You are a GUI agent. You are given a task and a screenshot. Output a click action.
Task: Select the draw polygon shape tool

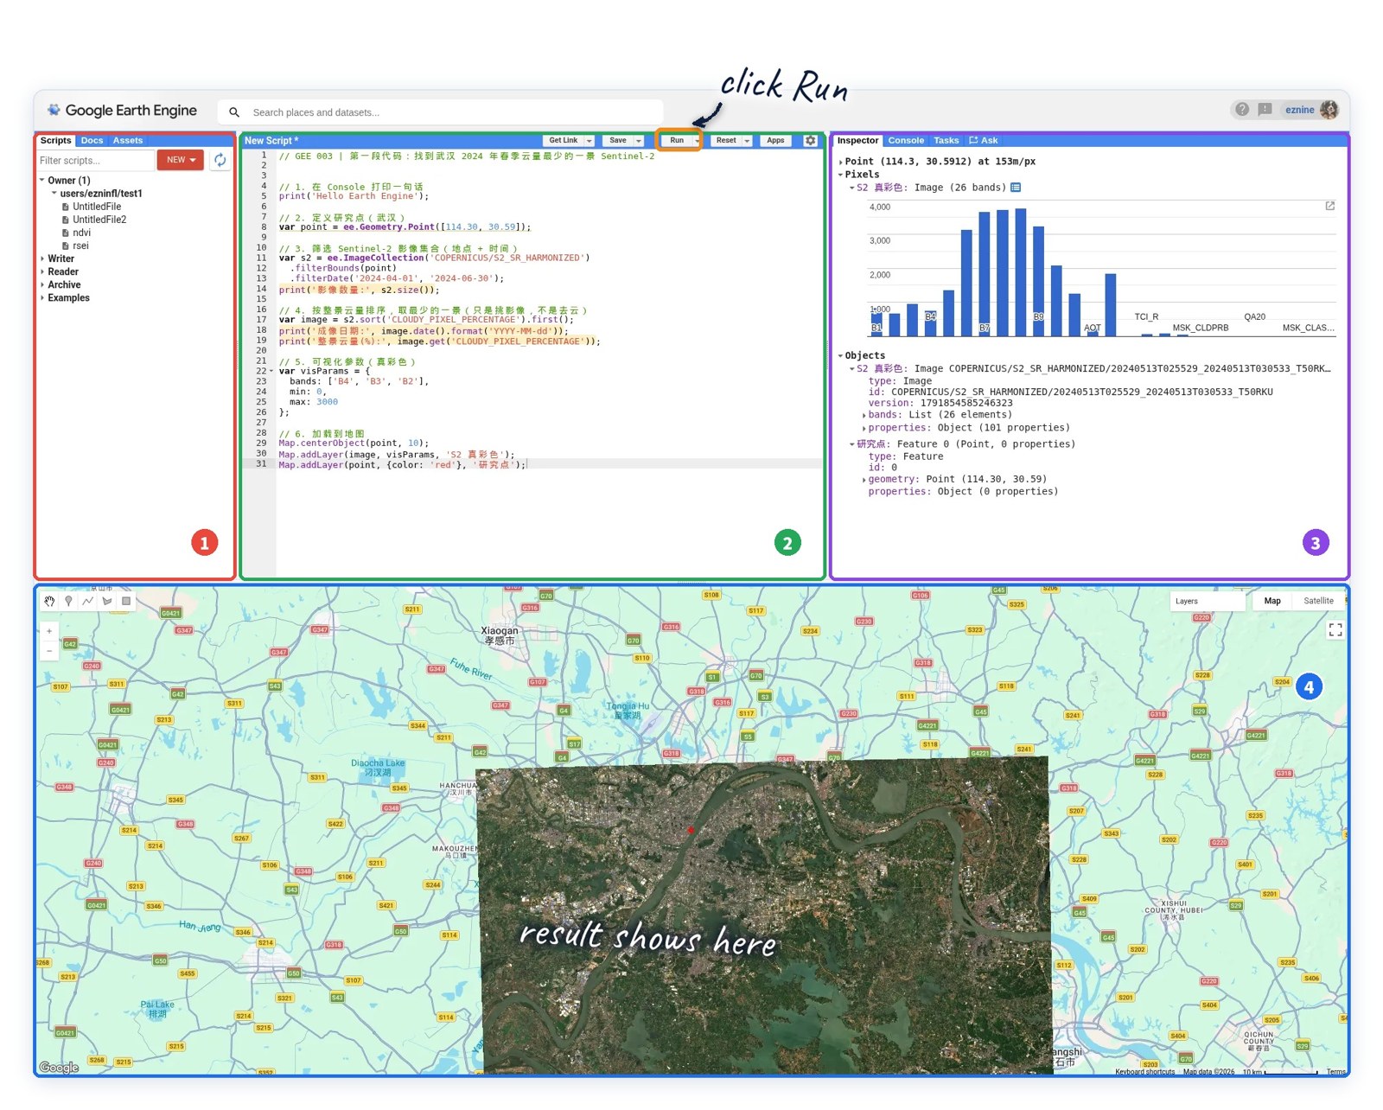107,601
